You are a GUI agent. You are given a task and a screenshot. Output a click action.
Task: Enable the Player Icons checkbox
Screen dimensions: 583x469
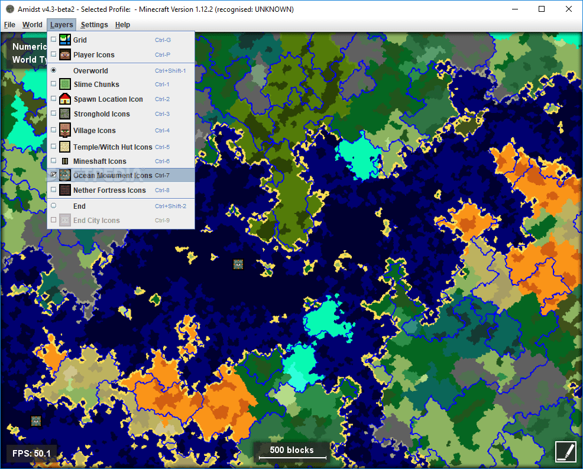click(54, 54)
